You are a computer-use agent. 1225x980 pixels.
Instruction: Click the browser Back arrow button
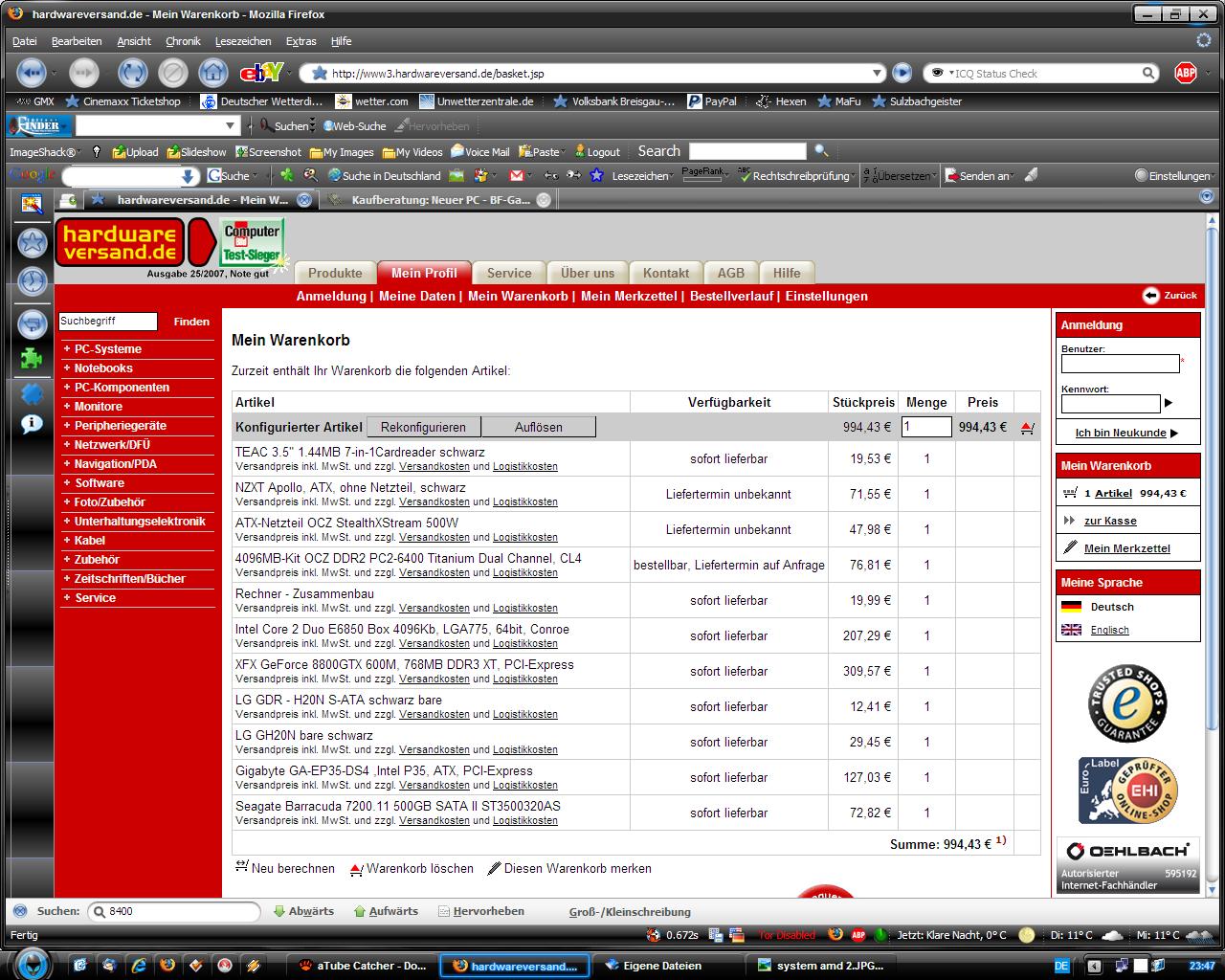(x=32, y=73)
